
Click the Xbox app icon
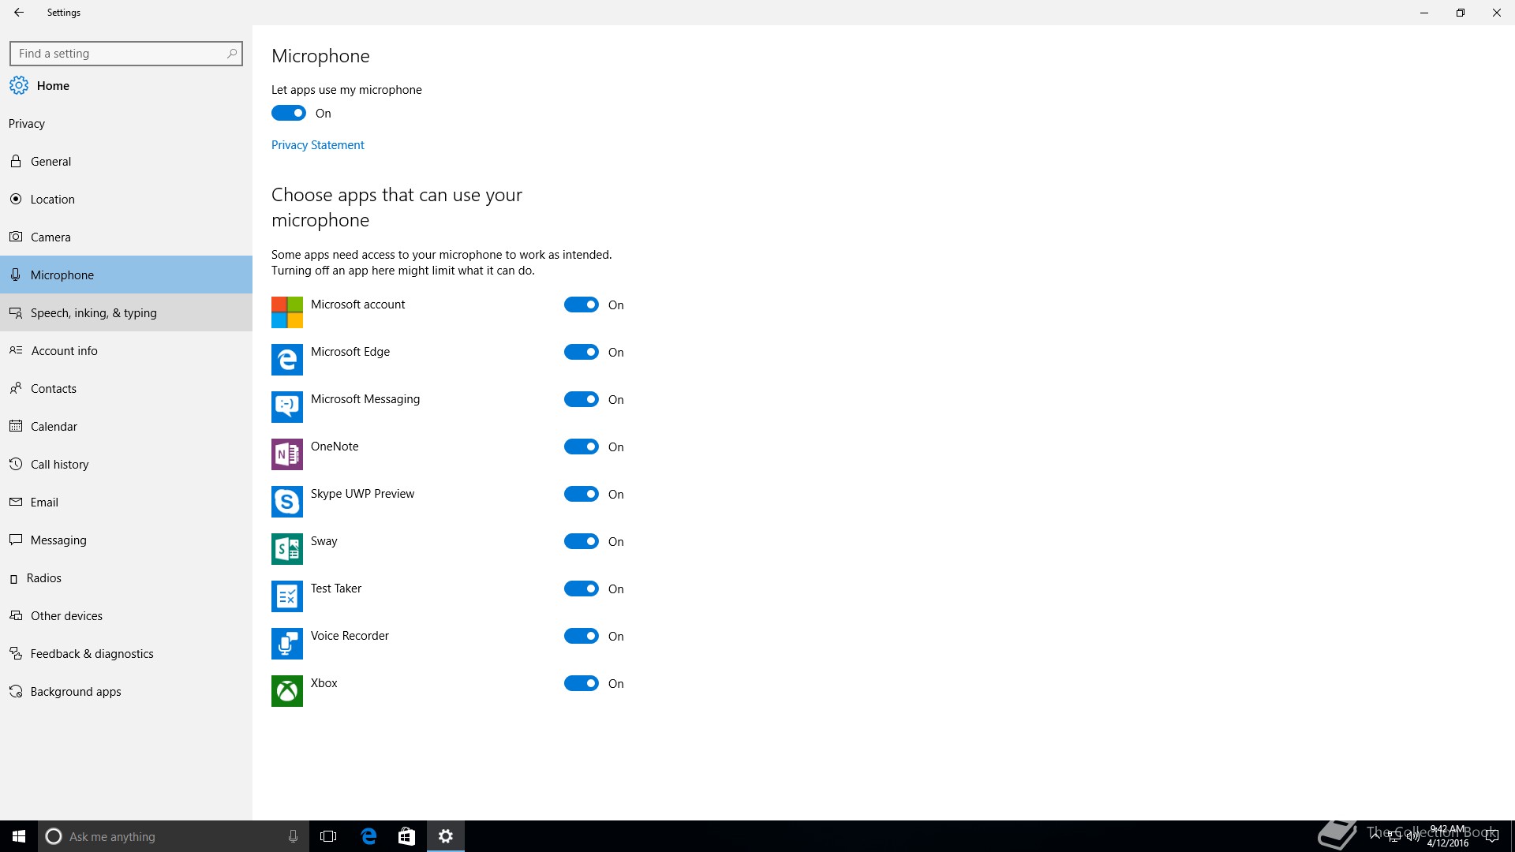click(287, 691)
